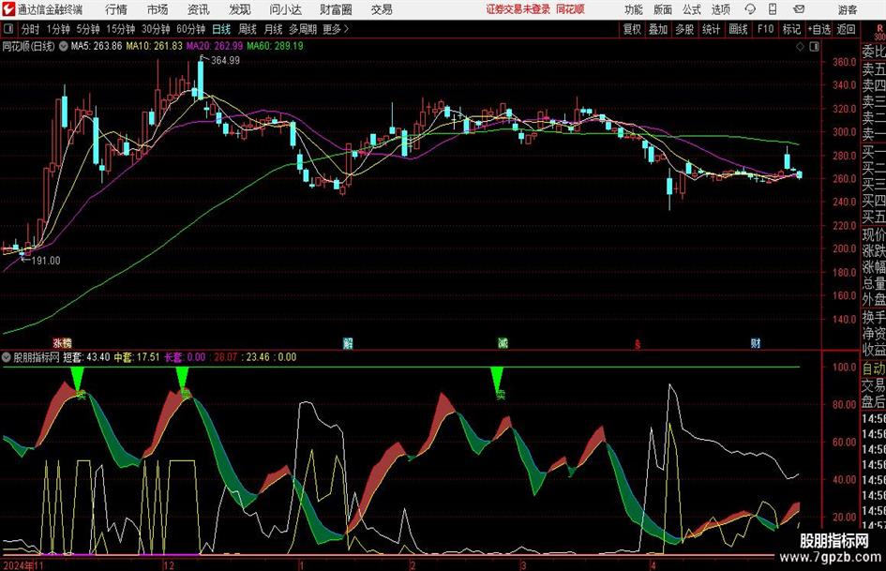The height and width of the screenshot is (571, 886).
Task: Click the 游客 guest account label
Action: point(847,9)
